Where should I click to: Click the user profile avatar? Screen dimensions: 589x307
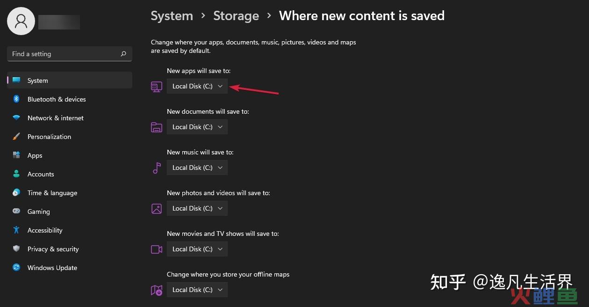pyautogui.click(x=21, y=21)
